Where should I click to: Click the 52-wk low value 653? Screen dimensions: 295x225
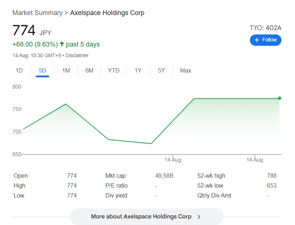pyautogui.click(x=272, y=185)
